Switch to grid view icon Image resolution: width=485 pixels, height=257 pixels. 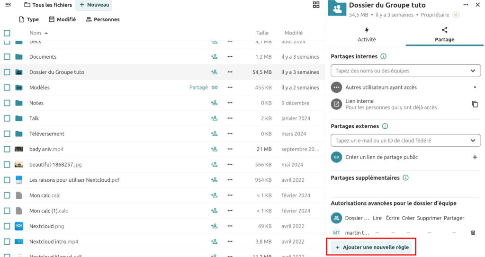316,5
